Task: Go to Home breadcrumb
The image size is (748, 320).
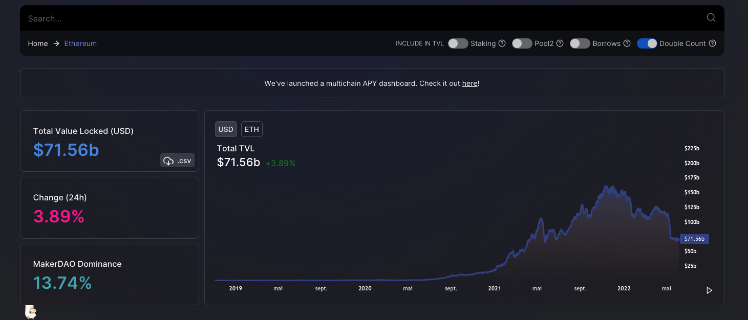Action: [38, 43]
